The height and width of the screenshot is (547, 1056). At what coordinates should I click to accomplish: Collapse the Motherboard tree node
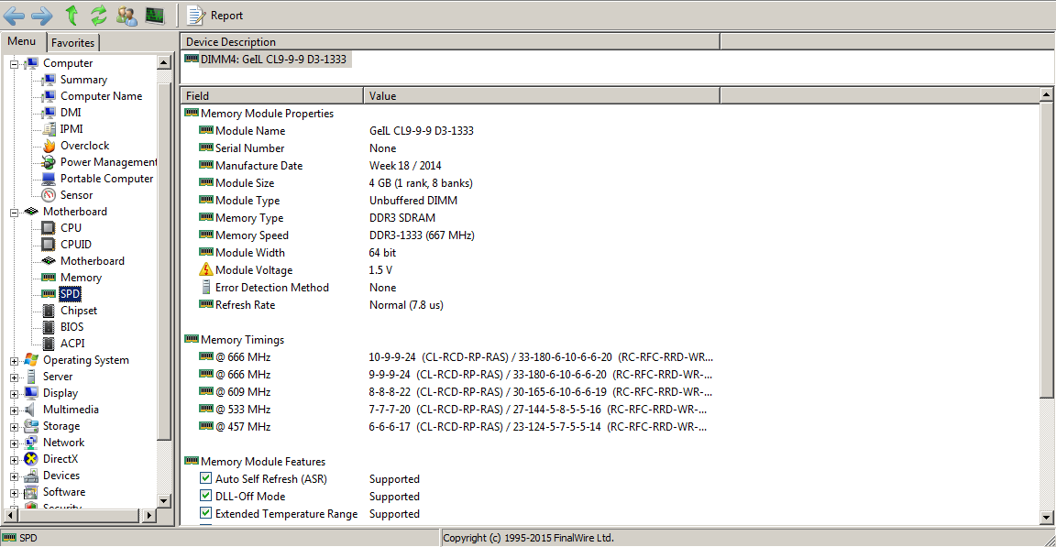15,212
